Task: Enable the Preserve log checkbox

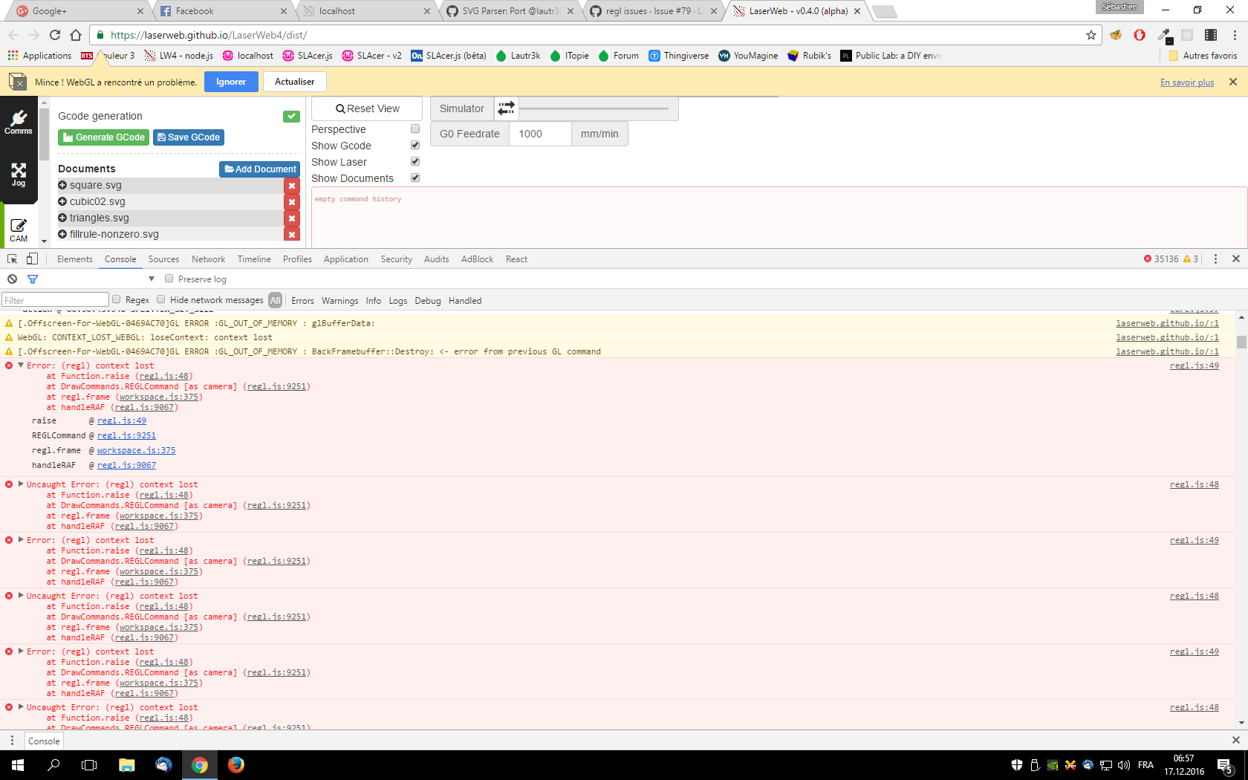Action: (x=169, y=279)
